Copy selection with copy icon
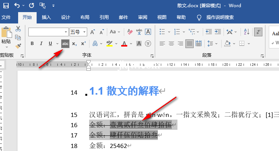This screenshot has width=279, height=151. coord(18,37)
